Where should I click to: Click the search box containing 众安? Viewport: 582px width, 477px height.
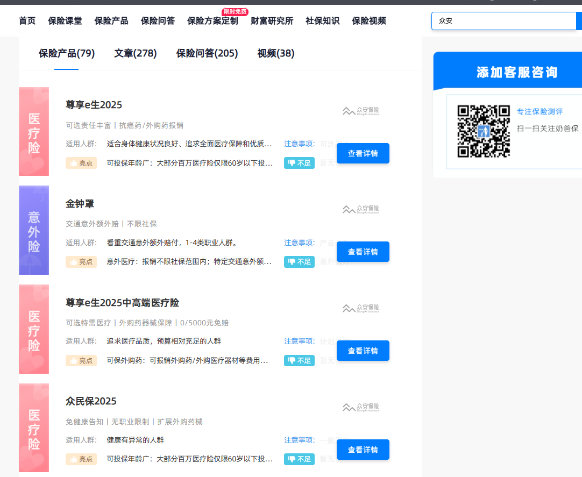(503, 21)
